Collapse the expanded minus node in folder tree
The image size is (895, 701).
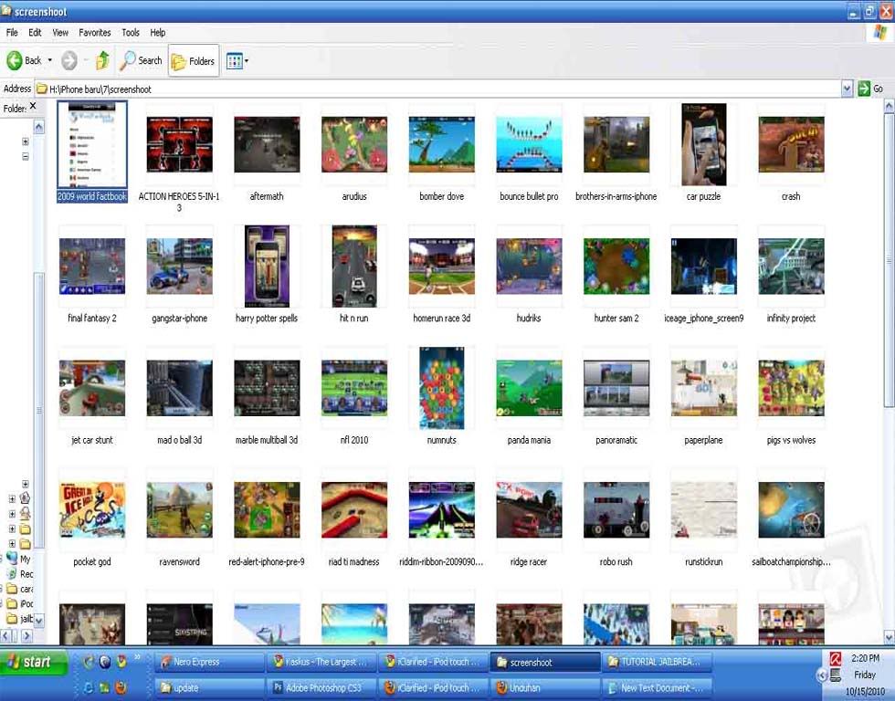26,156
